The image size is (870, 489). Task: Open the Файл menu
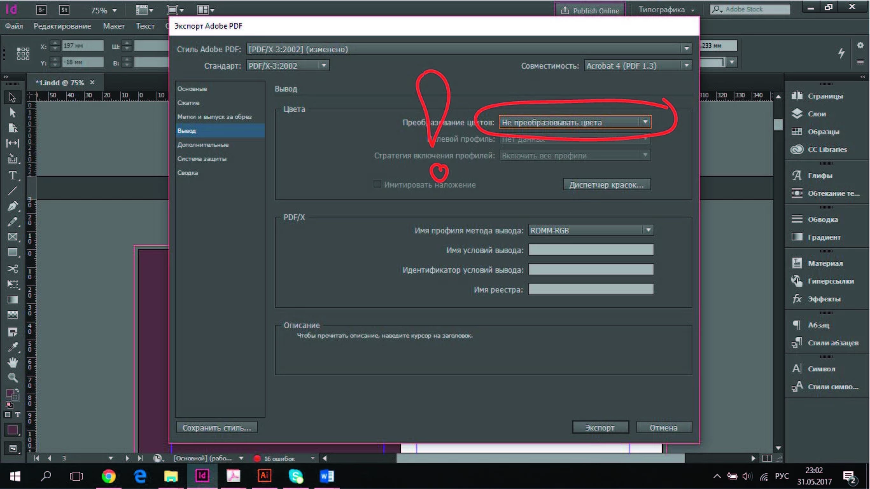pos(14,26)
